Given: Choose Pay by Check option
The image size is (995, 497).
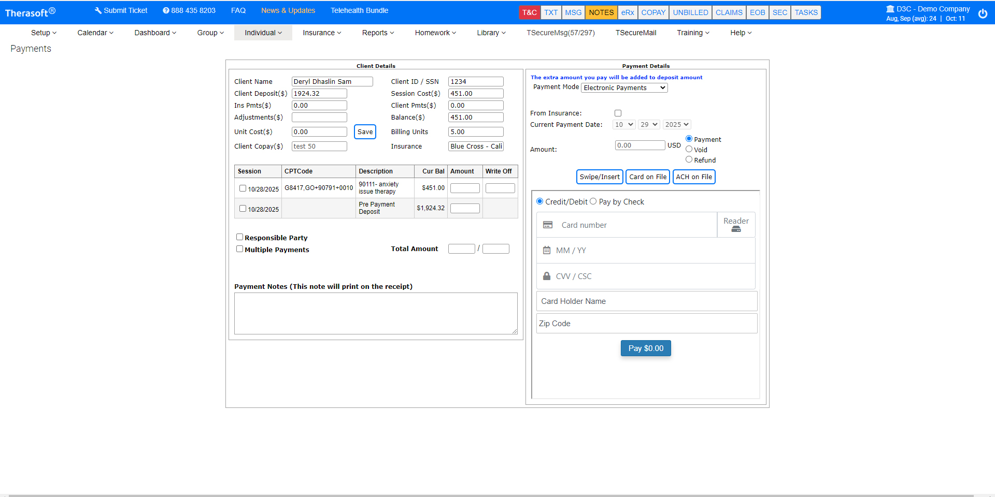Looking at the screenshot, I should click(593, 201).
